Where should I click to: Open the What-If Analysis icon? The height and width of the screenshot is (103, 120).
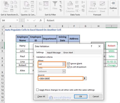point(93,4)
